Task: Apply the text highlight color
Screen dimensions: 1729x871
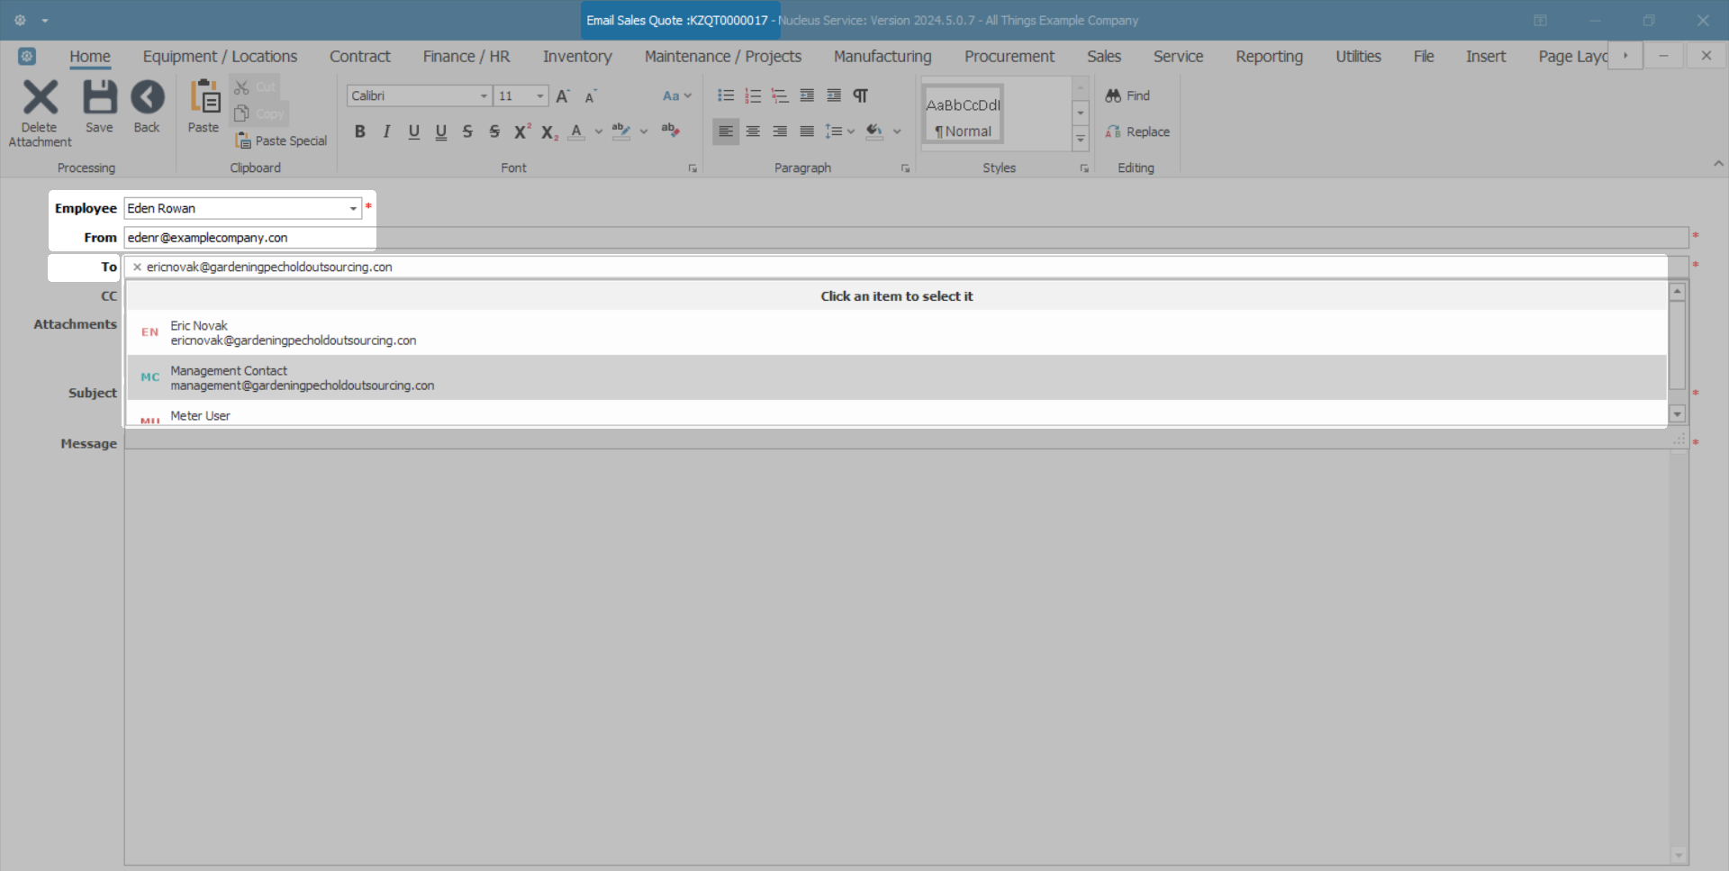Action: click(x=621, y=132)
